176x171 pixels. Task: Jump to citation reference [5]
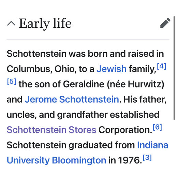tap(12, 81)
